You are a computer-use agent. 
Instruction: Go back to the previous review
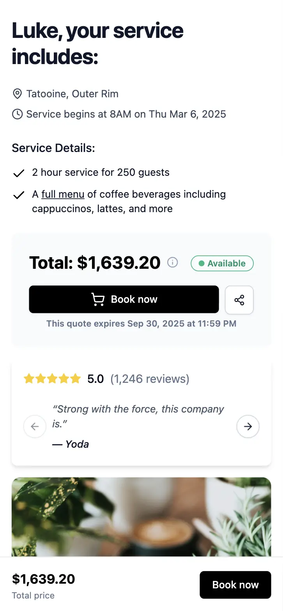(x=35, y=426)
